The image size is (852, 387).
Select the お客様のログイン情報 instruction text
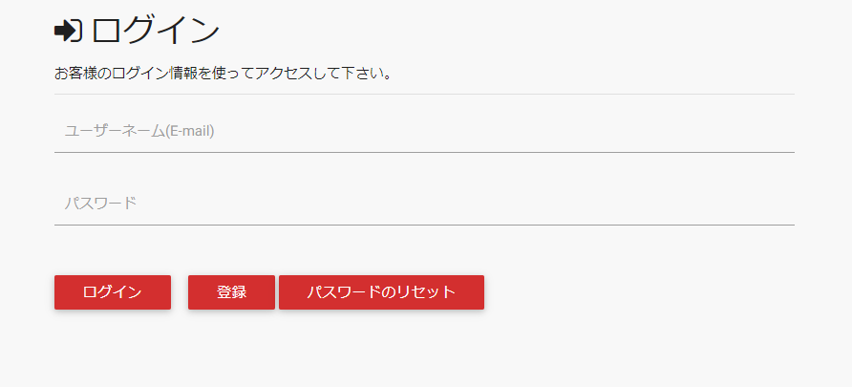click(223, 74)
